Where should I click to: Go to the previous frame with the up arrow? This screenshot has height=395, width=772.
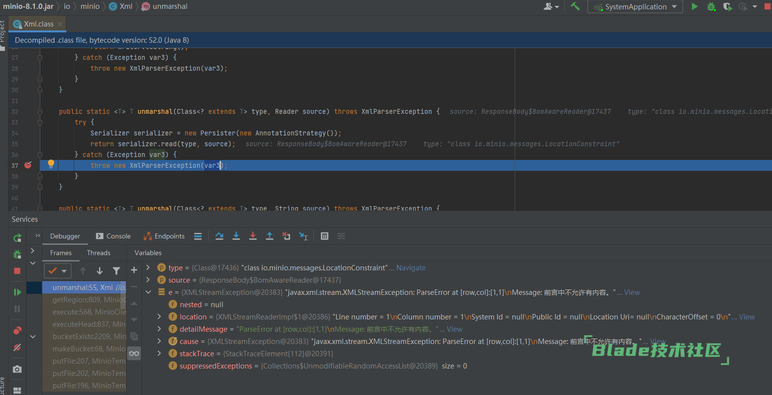83,270
